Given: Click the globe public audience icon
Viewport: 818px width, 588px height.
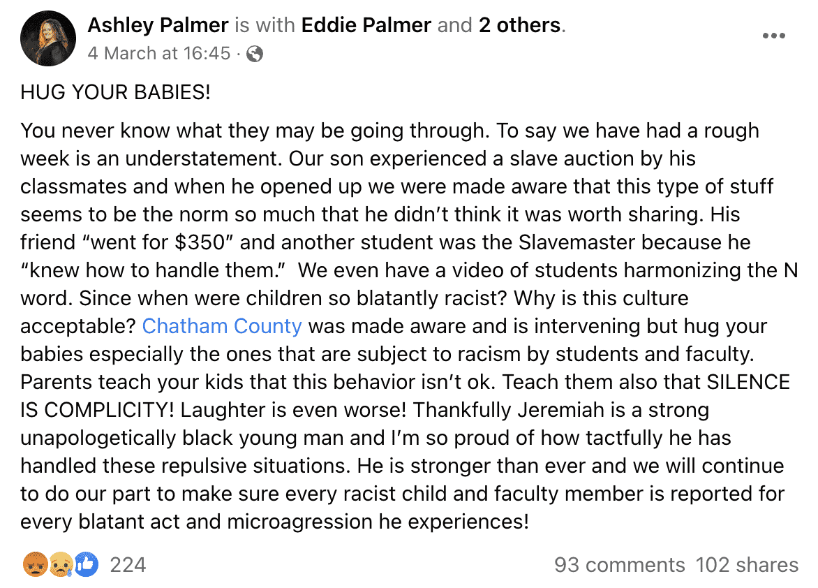Looking at the screenshot, I should [255, 54].
